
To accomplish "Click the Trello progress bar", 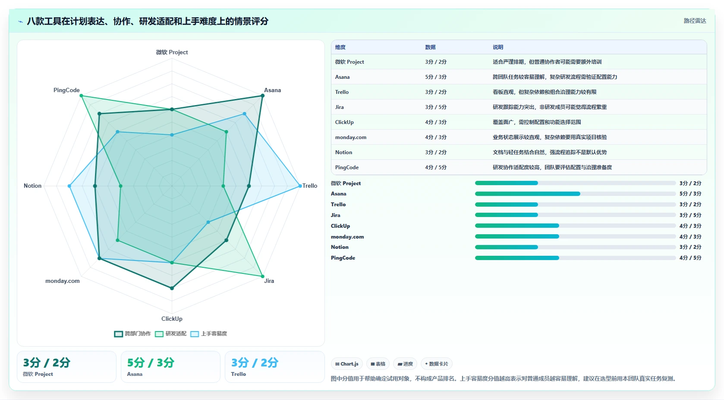I will [x=575, y=205].
